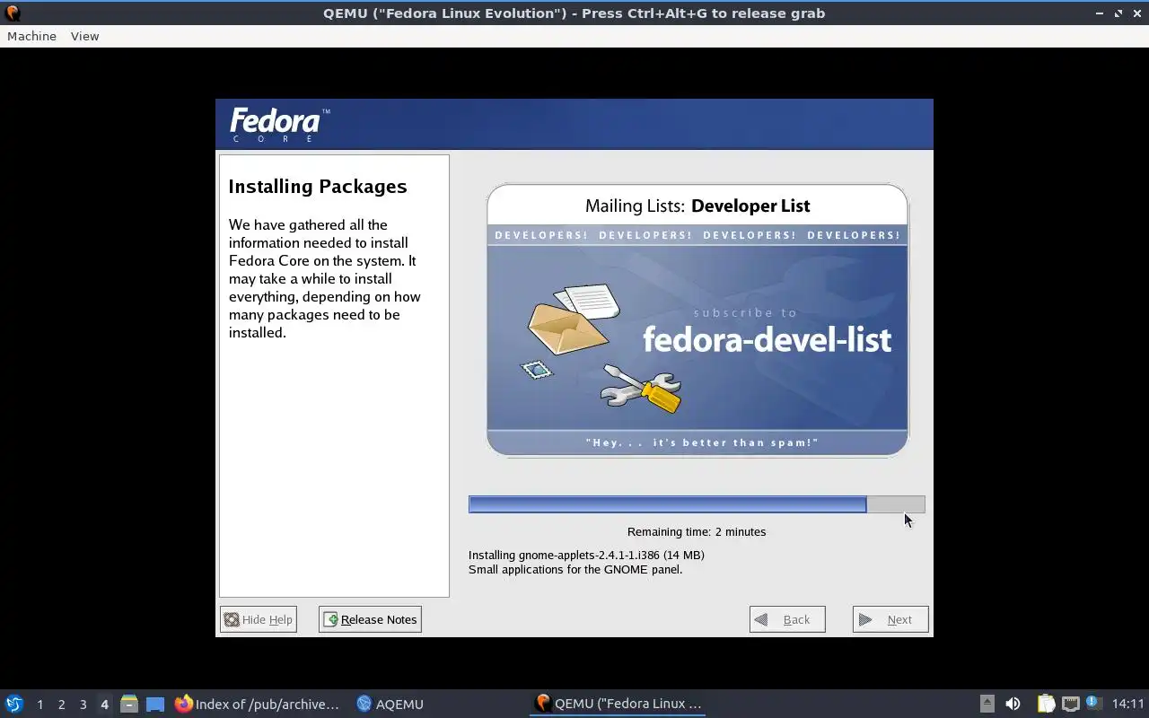Screen dimensions: 1149x718
Task: Switch to workspace 2
Action: pyautogui.click(x=61, y=705)
